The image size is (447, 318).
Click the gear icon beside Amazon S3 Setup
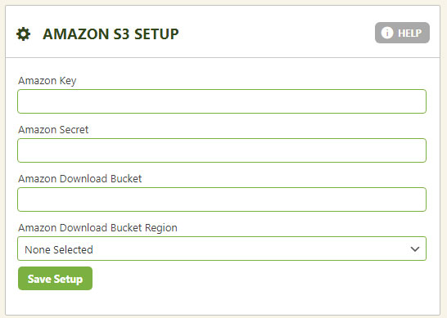pos(23,34)
